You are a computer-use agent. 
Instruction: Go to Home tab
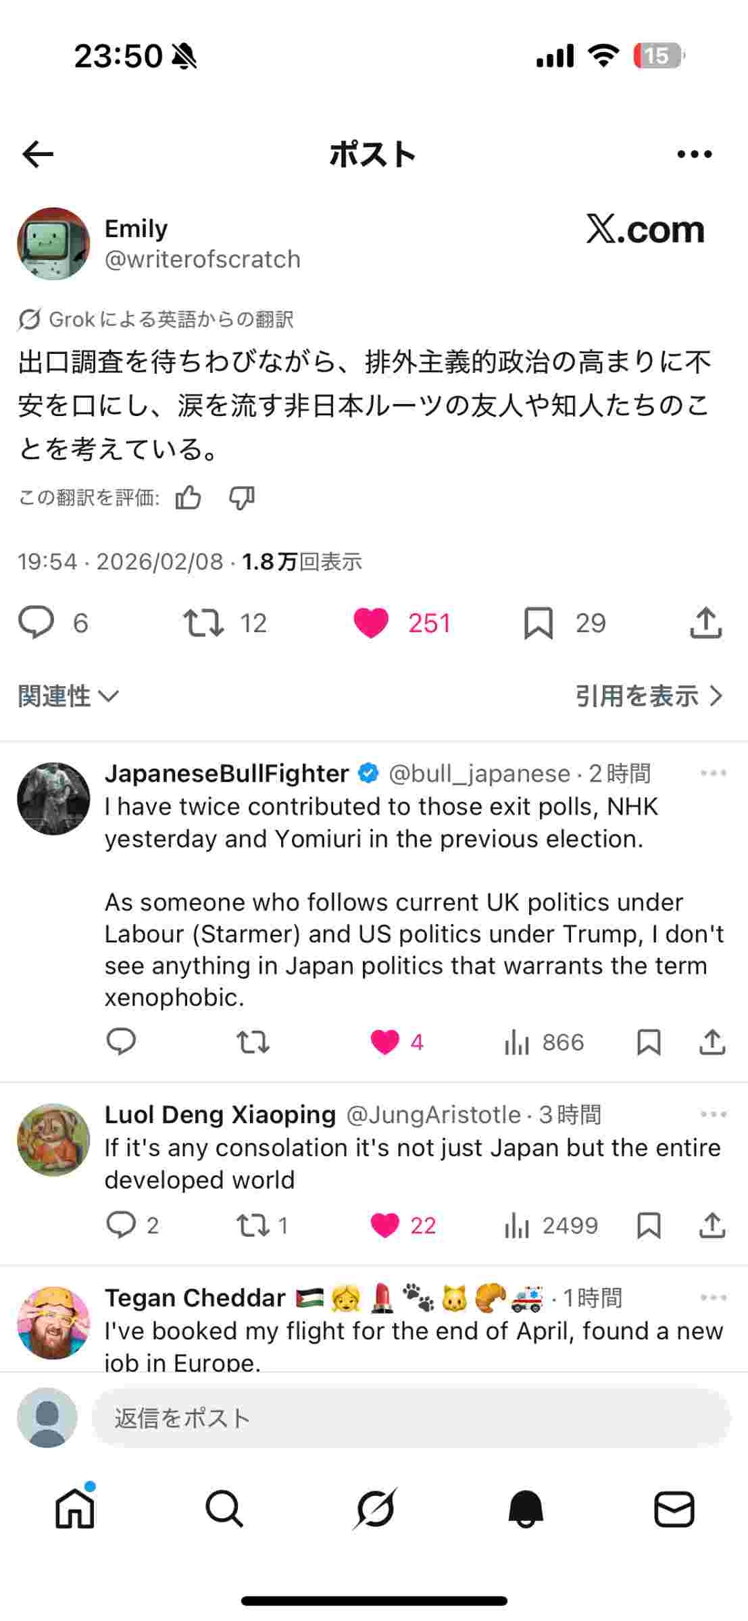[x=75, y=1509]
